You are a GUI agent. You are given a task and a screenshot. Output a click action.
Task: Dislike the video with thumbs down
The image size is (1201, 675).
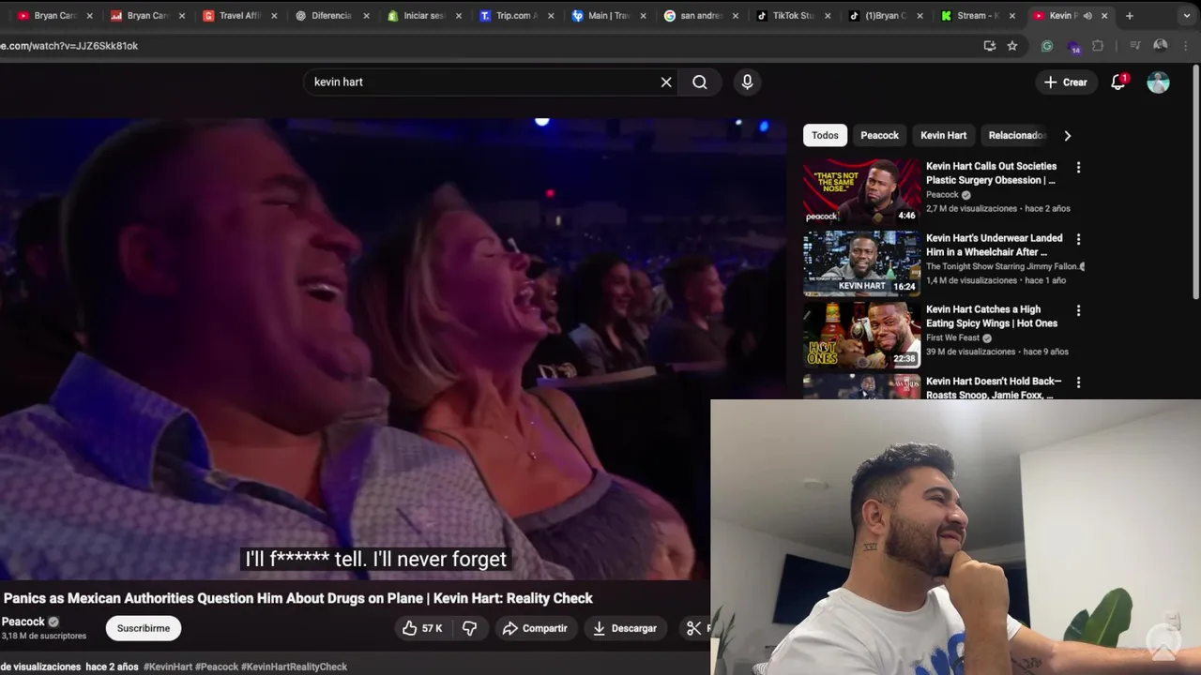[x=470, y=628]
